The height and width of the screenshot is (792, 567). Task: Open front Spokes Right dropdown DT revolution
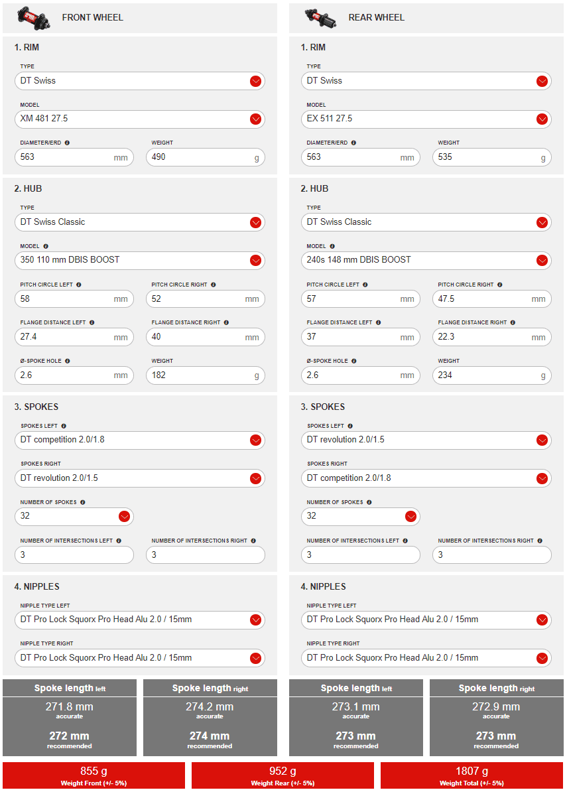(x=255, y=478)
